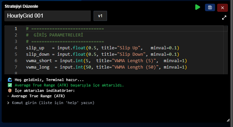Click the slip_down variable on line 5

coord(37,54)
